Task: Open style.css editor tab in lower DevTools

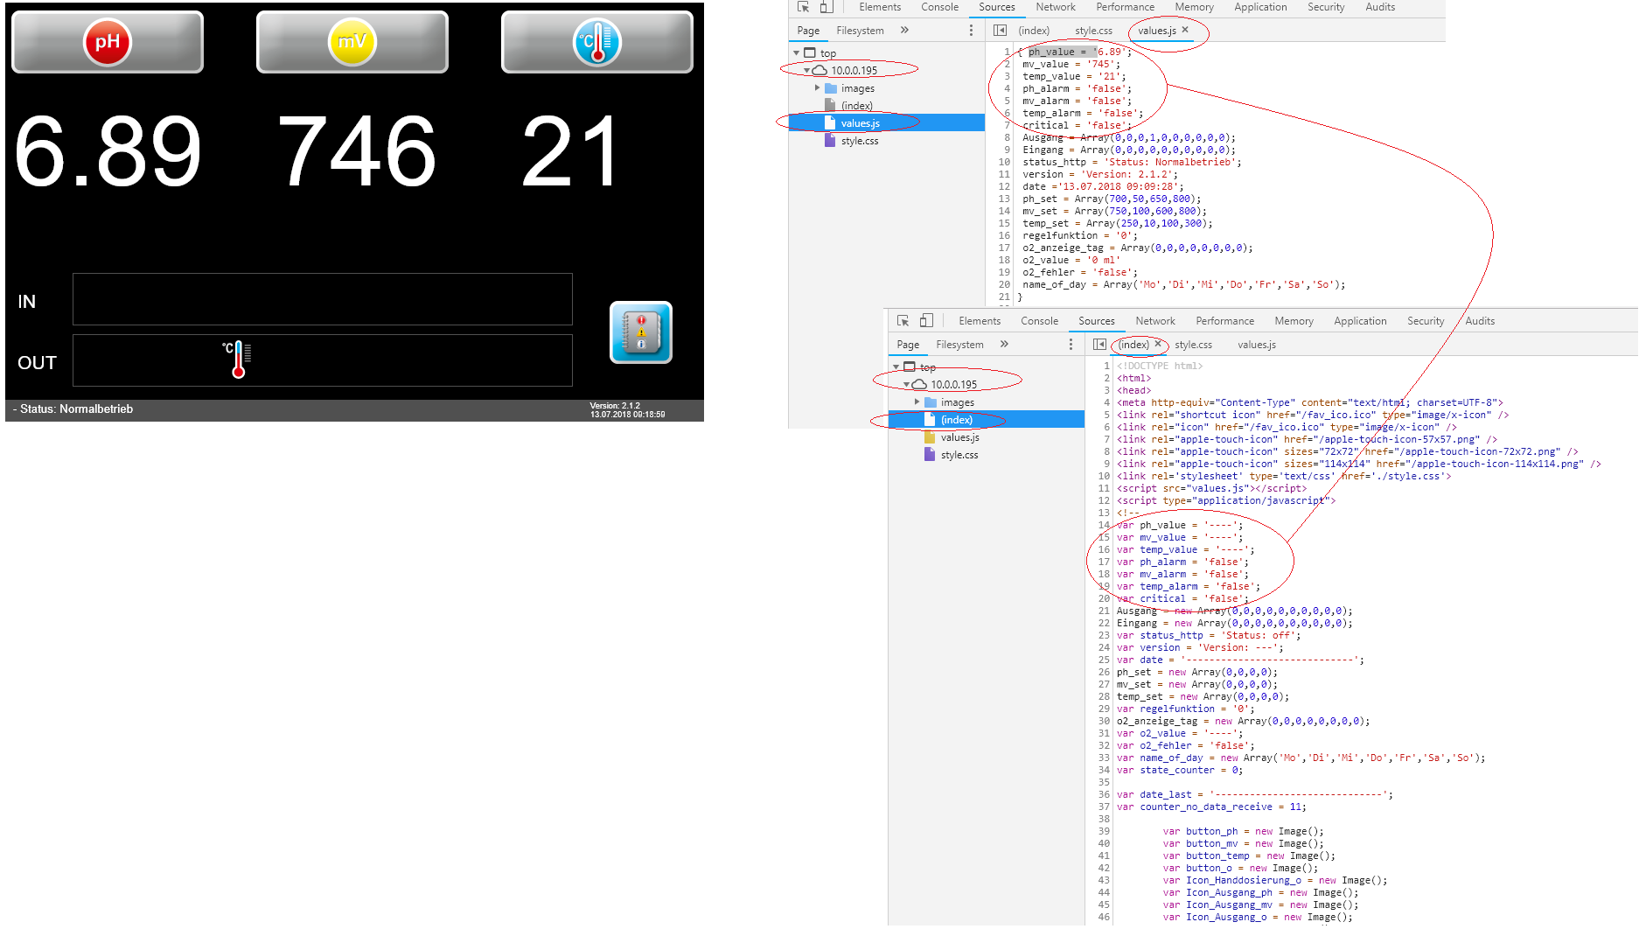Action: coord(1193,345)
